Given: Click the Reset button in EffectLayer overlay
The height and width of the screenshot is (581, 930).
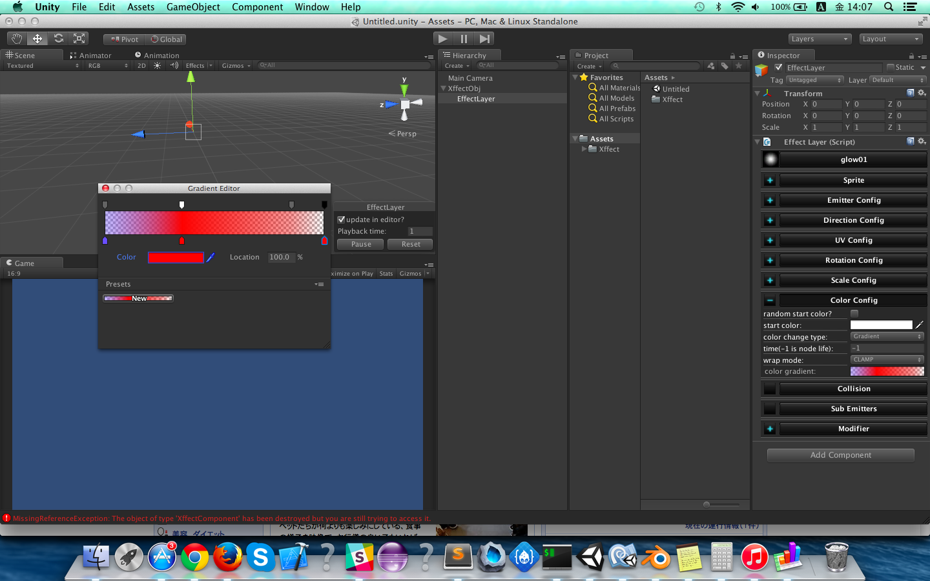Looking at the screenshot, I should (411, 244).
